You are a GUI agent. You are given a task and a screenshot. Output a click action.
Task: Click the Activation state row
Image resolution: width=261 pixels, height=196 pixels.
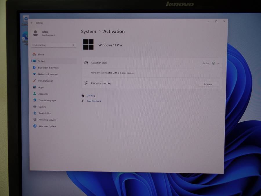(145, 63)
